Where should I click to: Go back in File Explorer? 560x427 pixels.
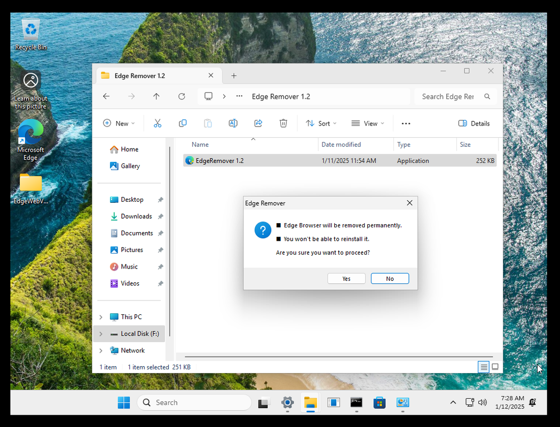pyautogui.click(x=106, y=97)
